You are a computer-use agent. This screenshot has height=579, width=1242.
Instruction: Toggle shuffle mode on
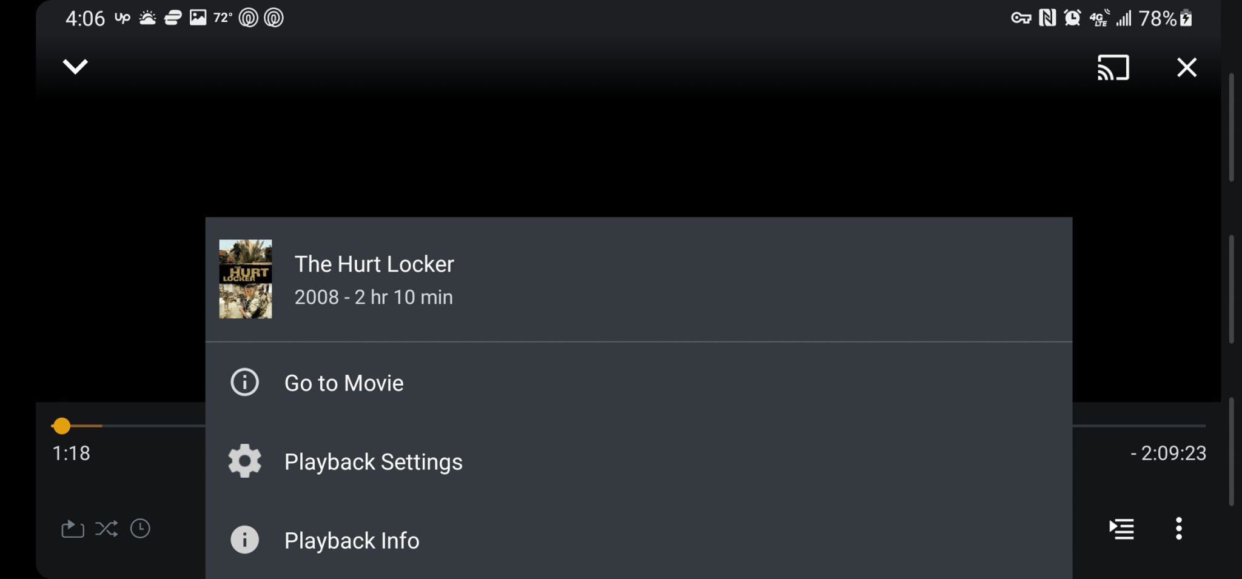click(x=106, y=529)
